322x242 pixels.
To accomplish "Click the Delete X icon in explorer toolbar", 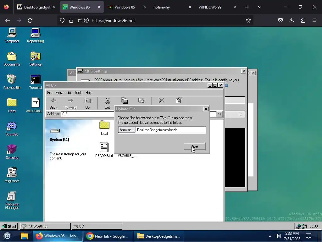I will point(161,101).
